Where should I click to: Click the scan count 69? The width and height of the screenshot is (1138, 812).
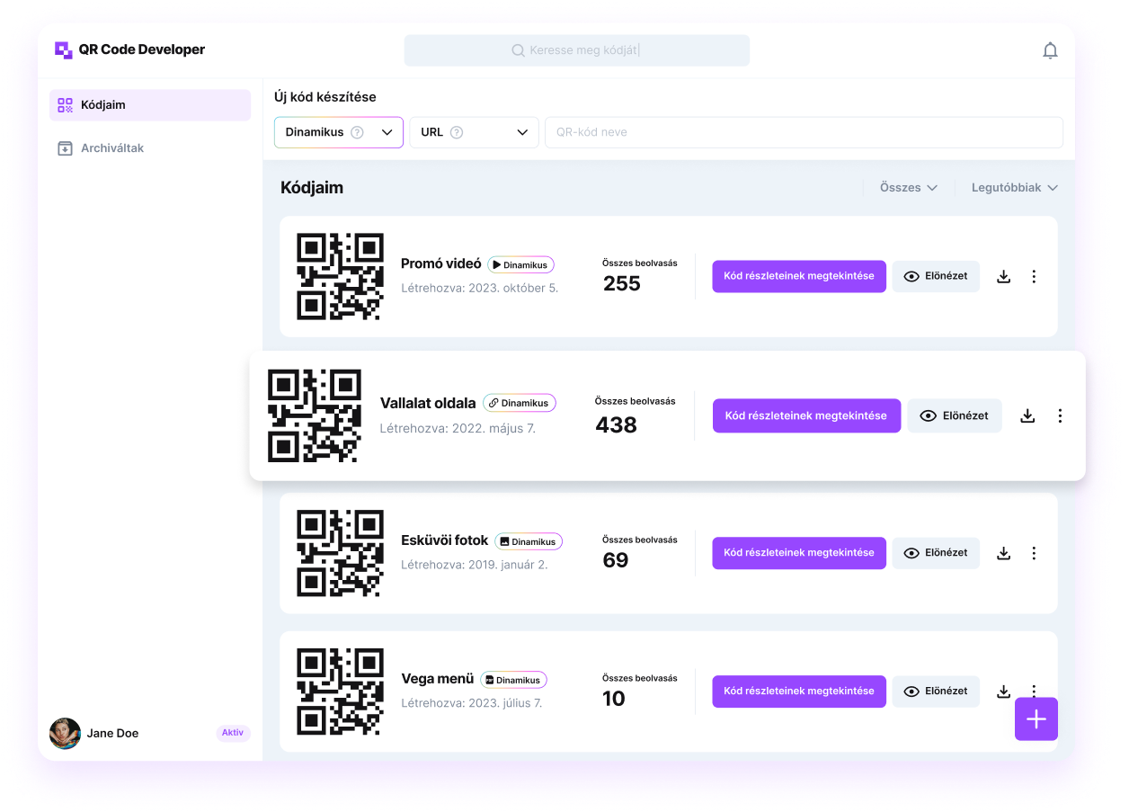616,561
